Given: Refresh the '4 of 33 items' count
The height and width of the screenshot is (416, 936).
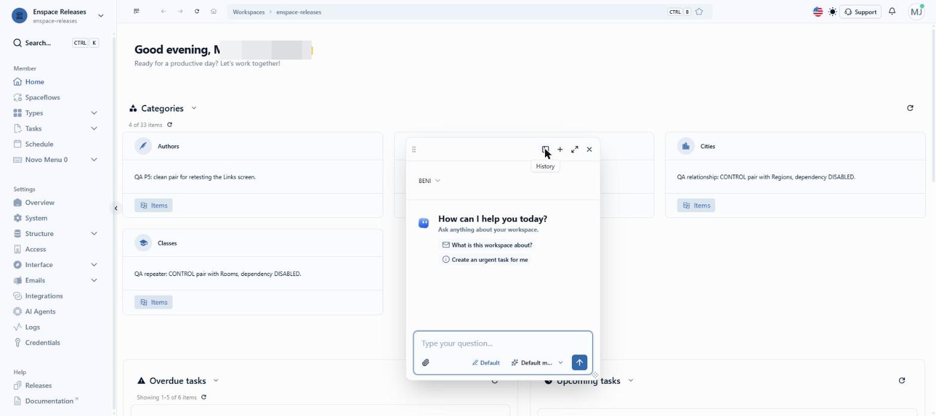Looking at the screenshot, I should (170, 125).
